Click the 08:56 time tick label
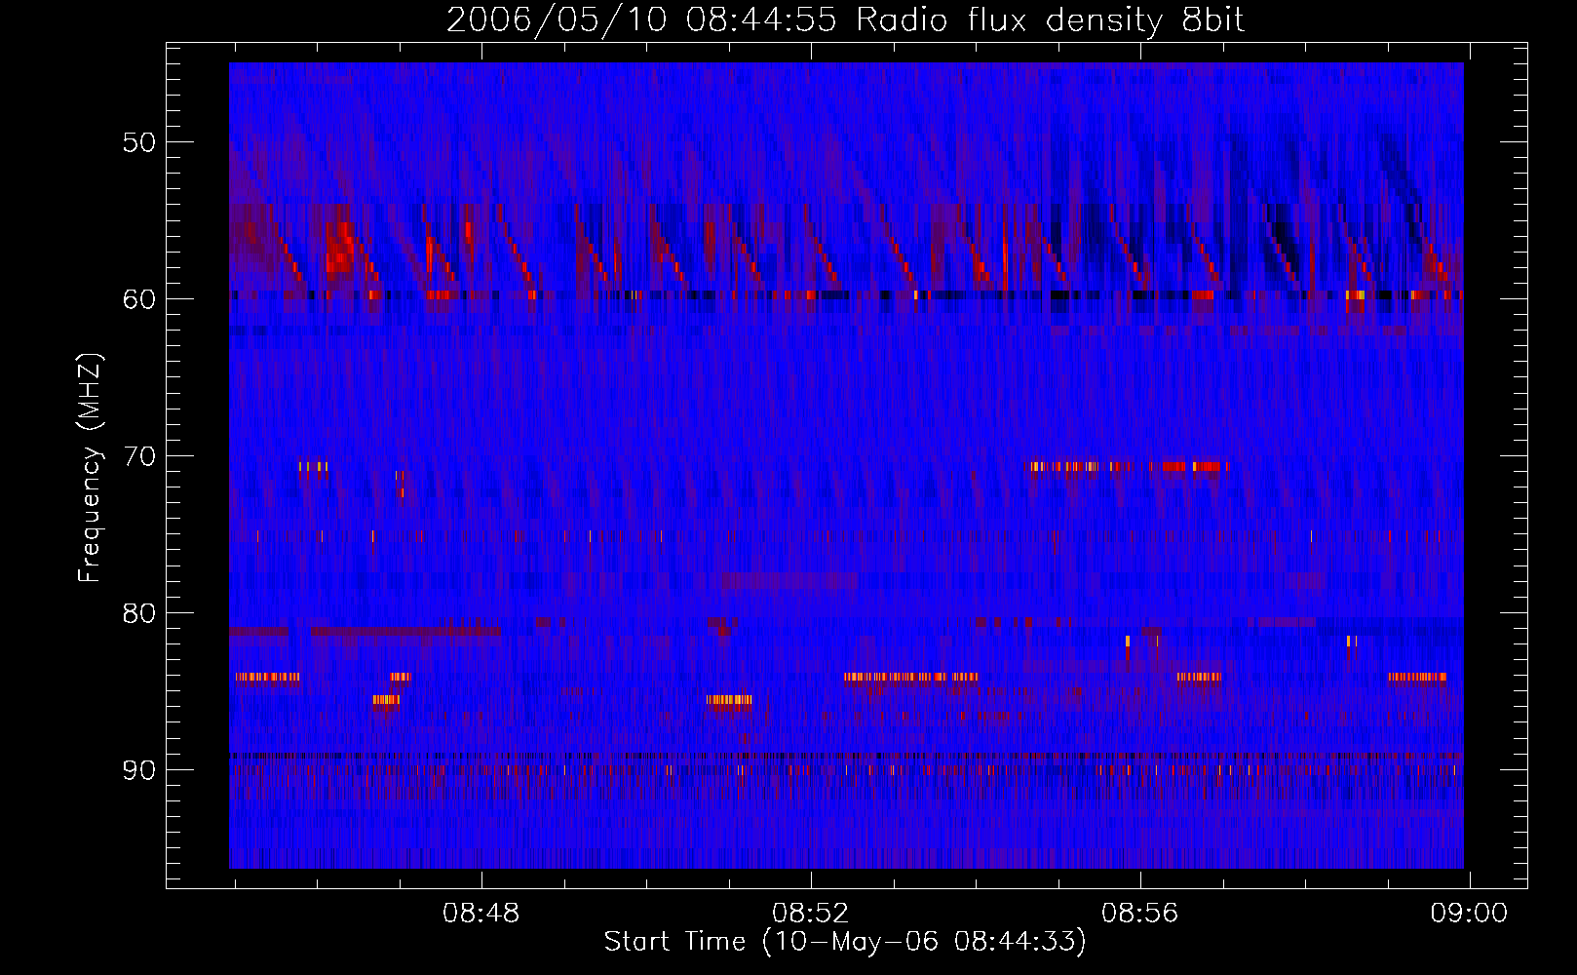The image size is (1577, 975). 1140,914
